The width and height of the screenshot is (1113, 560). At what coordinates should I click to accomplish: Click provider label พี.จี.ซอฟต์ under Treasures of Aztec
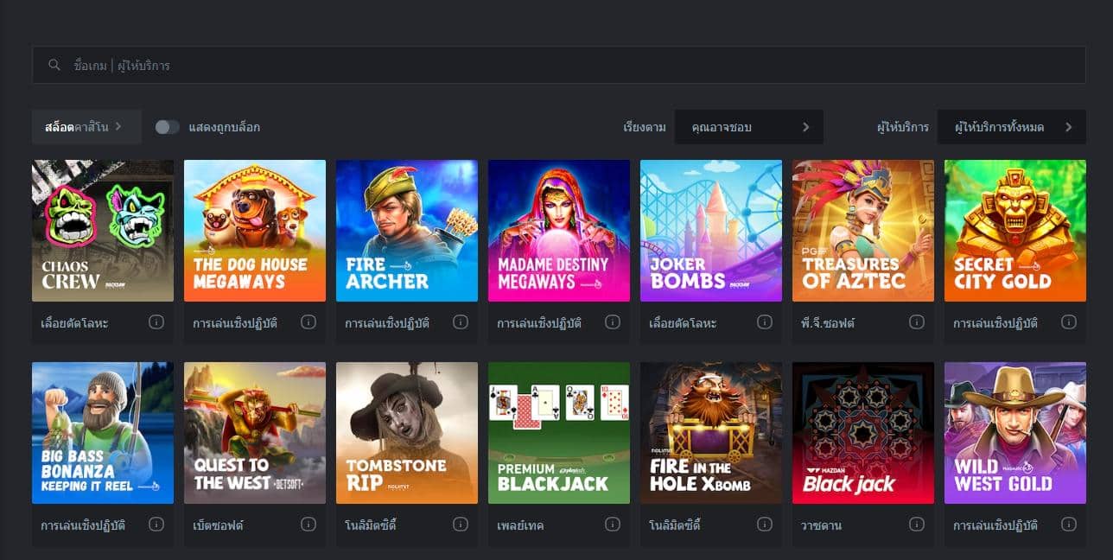pos(828,323)
